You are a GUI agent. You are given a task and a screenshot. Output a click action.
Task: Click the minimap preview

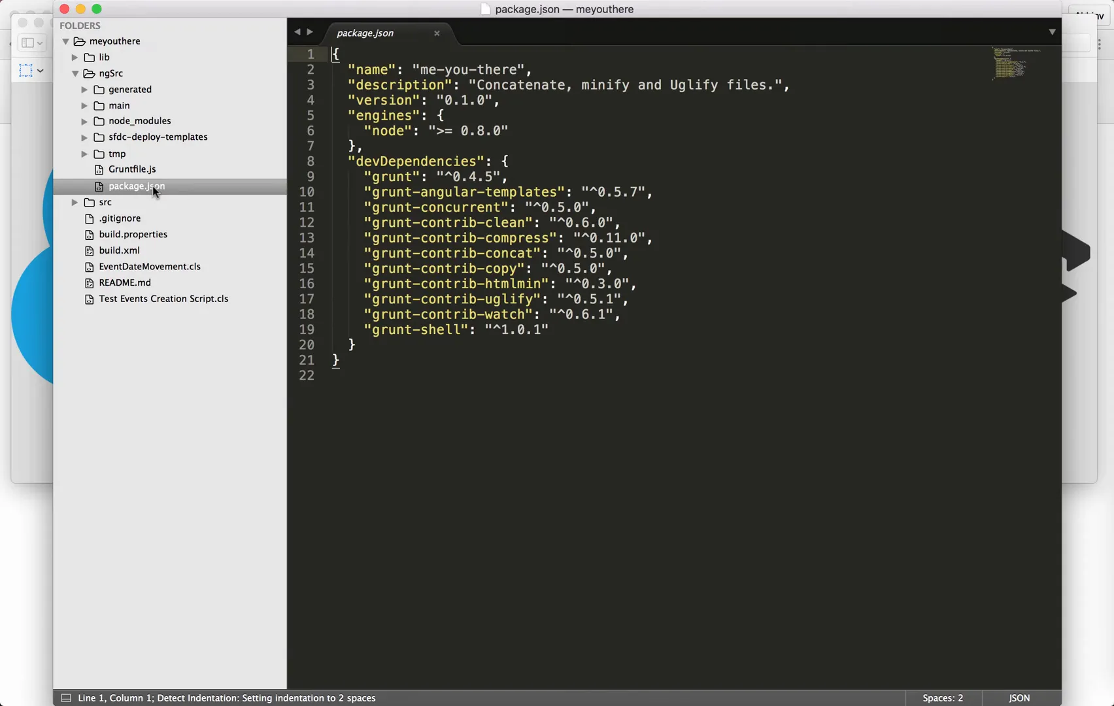pos(1012,64)
